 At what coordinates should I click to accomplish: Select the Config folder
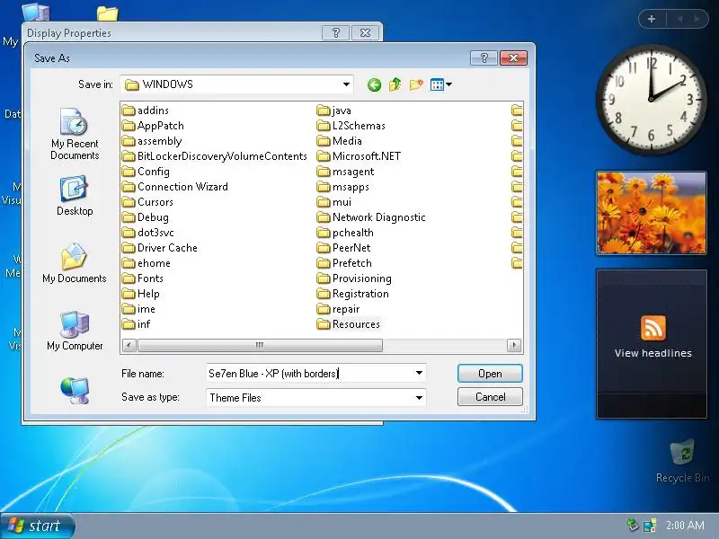(x=146, y=172)
